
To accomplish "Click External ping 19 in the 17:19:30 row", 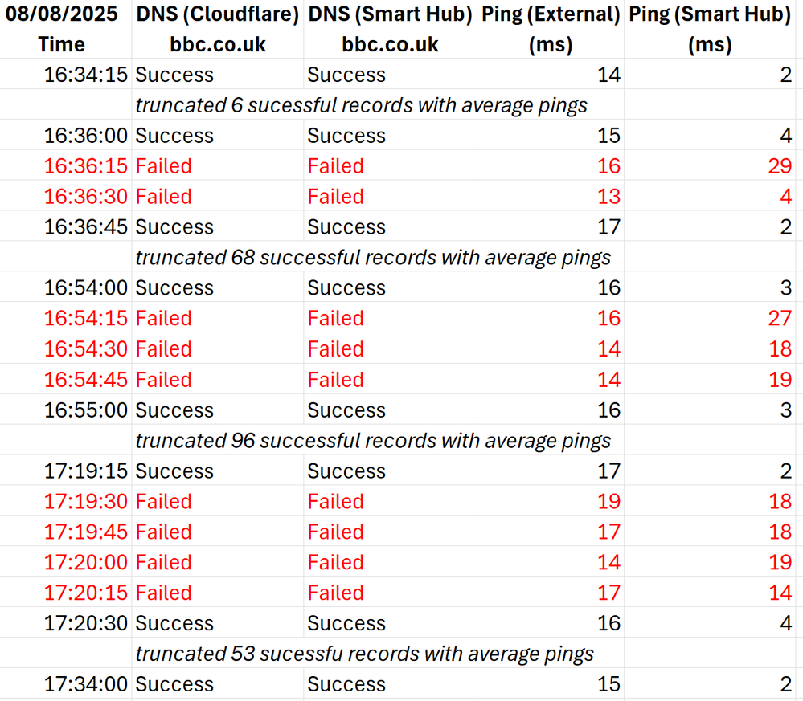I will [608, 502].
